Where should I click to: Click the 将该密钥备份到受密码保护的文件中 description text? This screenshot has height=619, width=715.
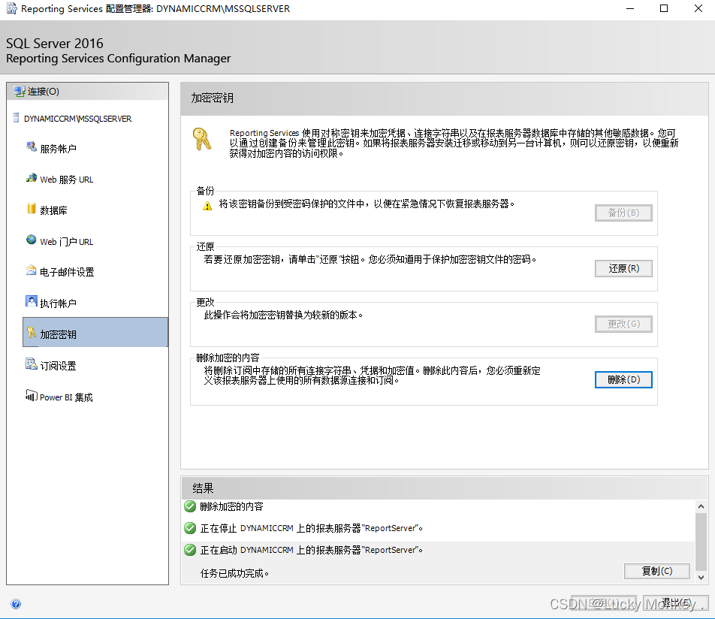[x=367, y=204]
